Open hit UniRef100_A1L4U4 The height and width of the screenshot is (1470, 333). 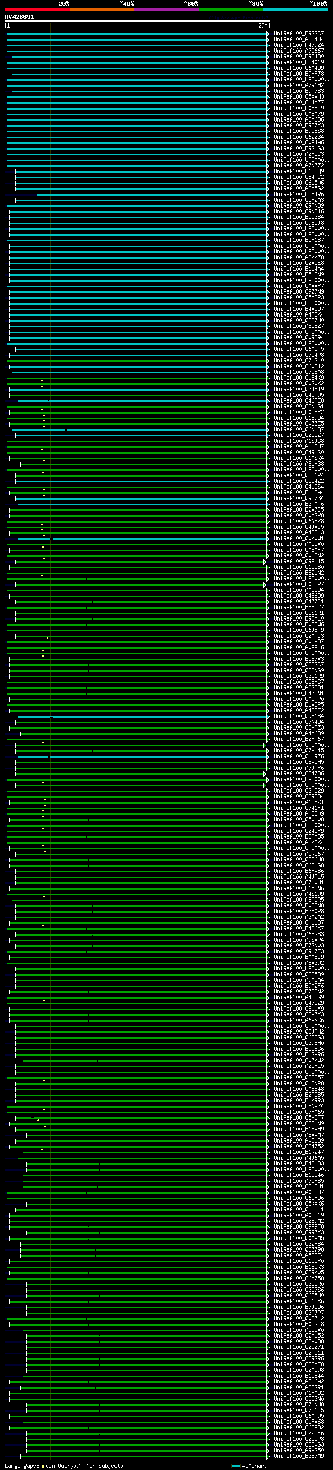click(299, 40)
